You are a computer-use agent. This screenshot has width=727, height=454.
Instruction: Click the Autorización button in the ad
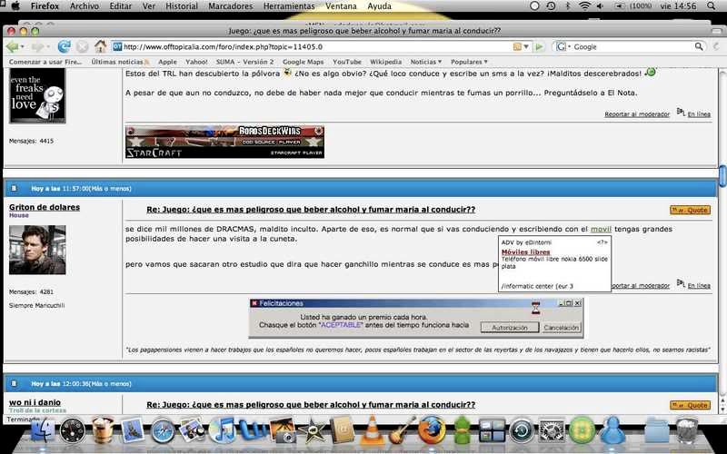[x=510, y=327]
